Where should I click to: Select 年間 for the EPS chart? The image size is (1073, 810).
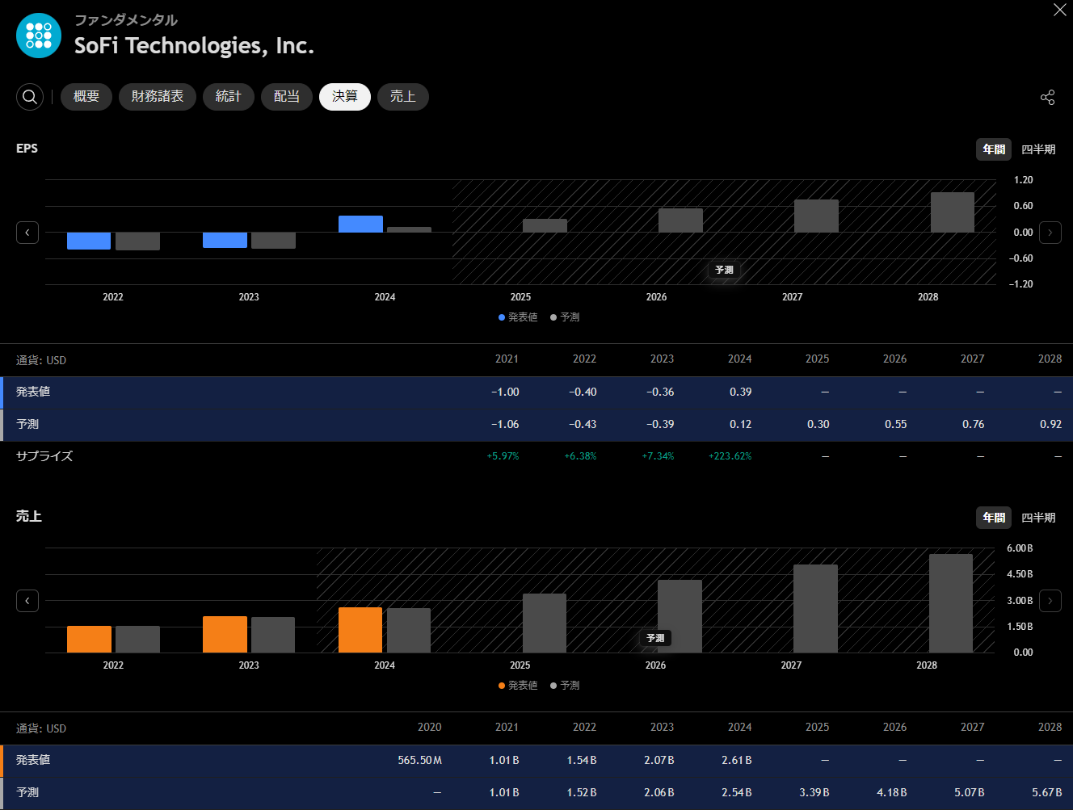tap(994, 149)
